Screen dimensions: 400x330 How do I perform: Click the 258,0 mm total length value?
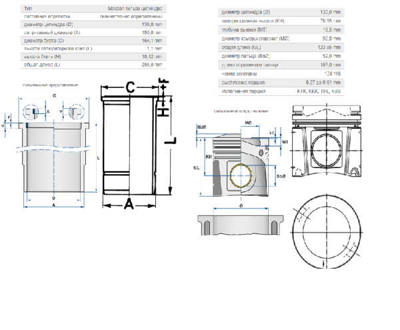coord(152,65)
